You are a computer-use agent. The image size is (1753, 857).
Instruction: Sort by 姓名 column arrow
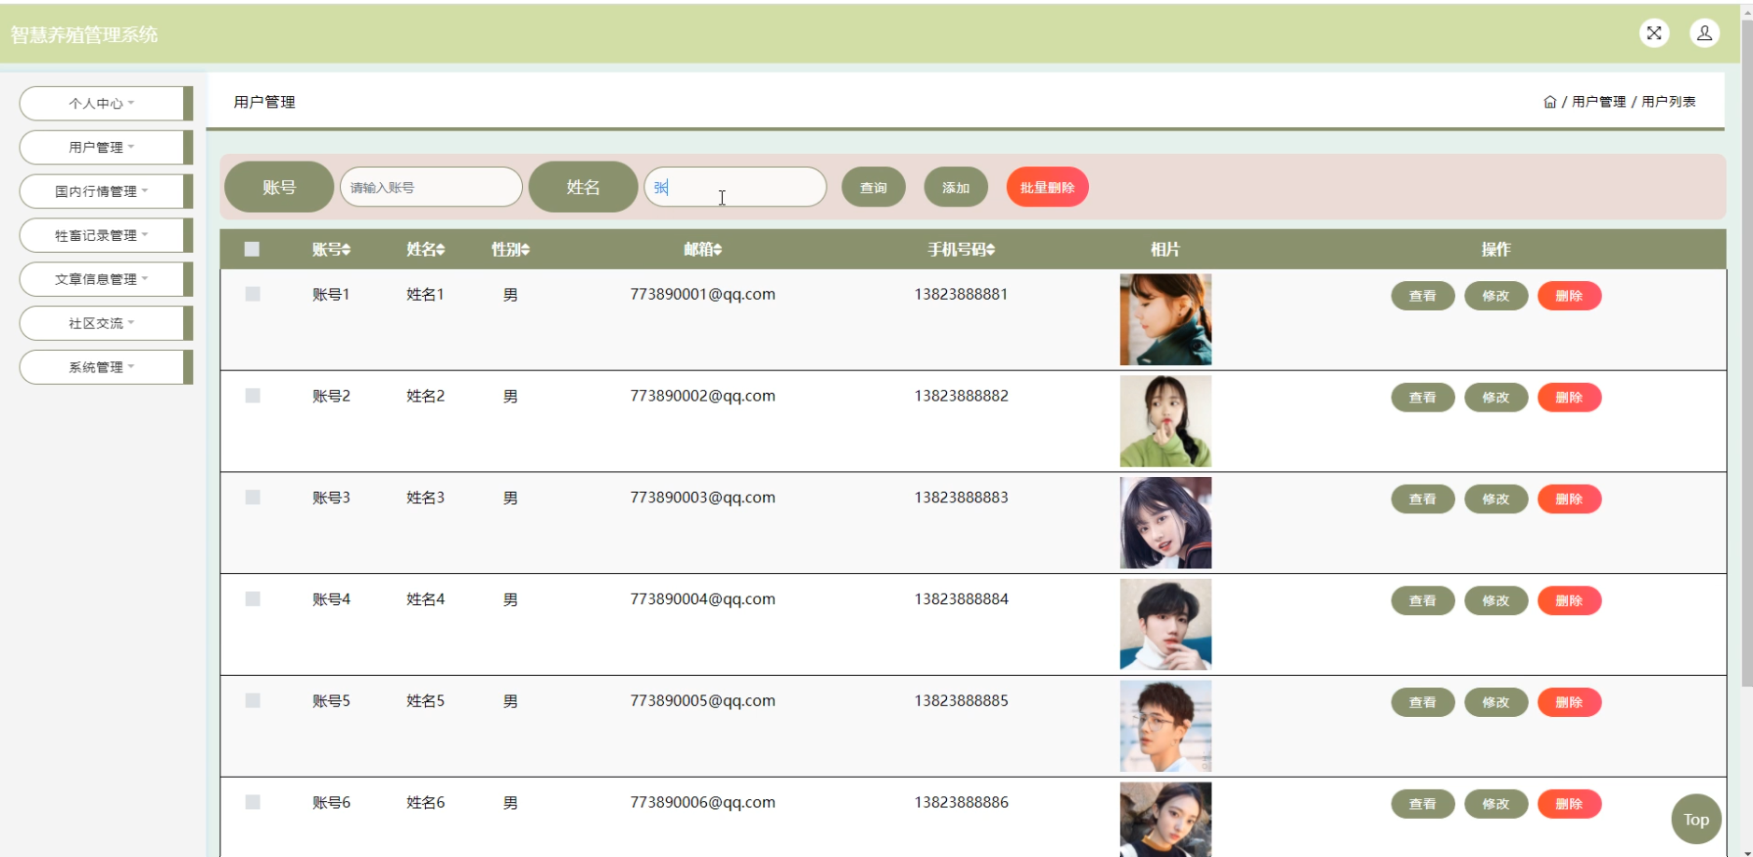coord(441,249)
